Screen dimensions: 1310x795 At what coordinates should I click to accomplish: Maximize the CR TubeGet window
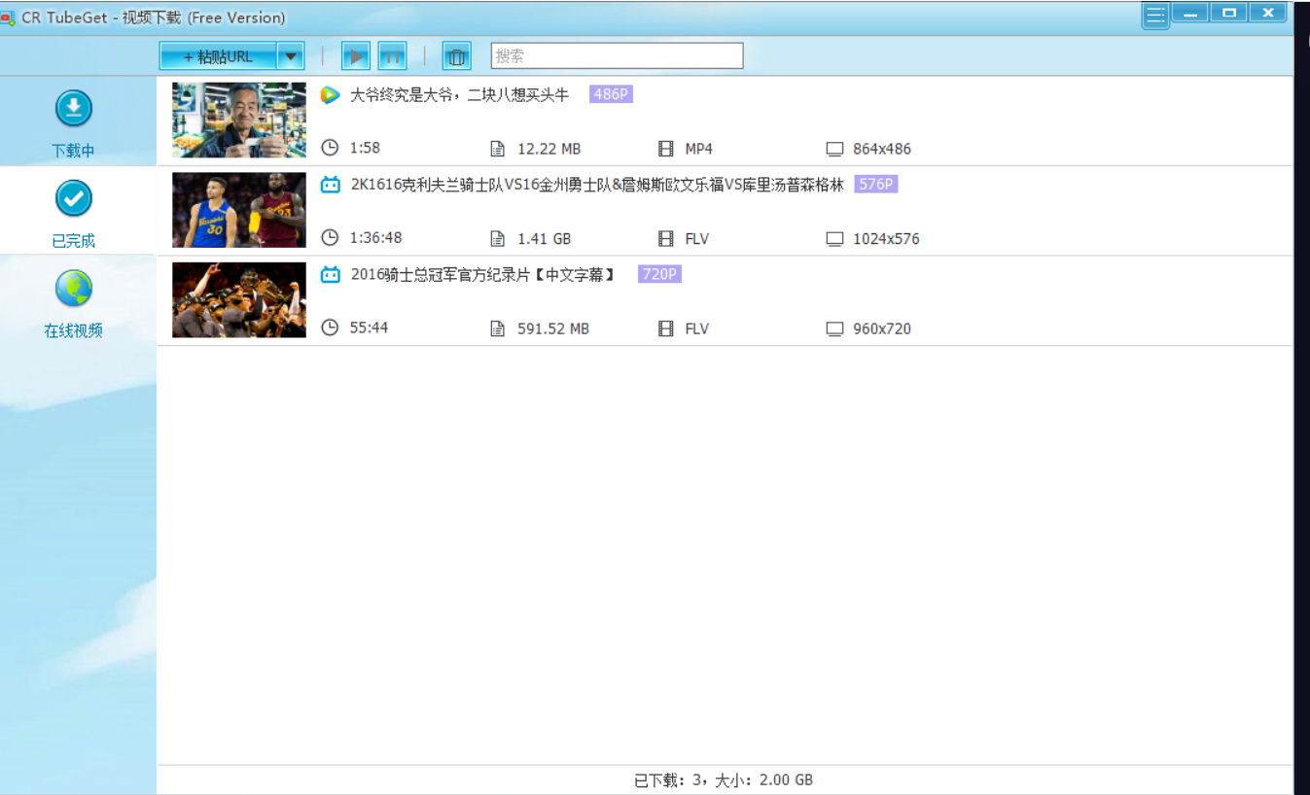coord(1229,13)
